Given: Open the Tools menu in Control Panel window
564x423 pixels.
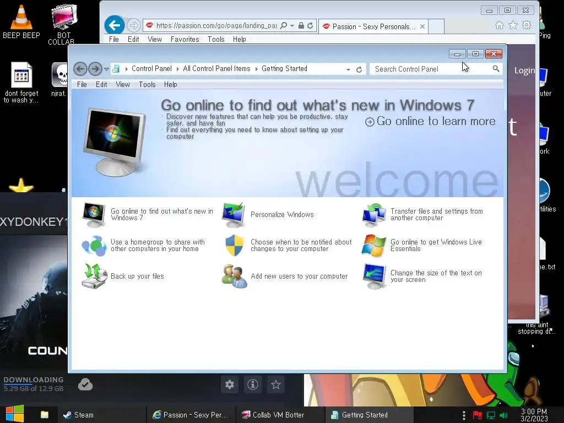Looking at the screenshot, I should [x=147, y=84].
